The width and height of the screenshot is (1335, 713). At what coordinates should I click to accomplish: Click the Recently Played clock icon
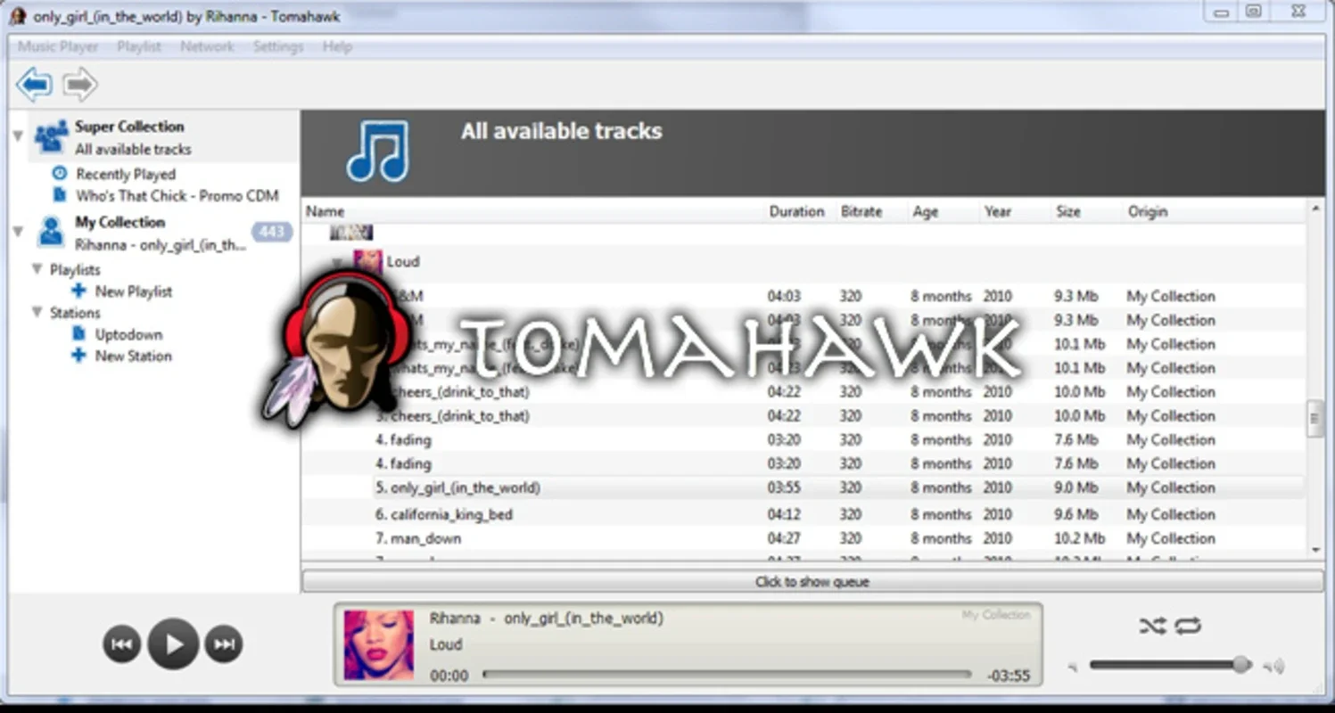point(60,174)
